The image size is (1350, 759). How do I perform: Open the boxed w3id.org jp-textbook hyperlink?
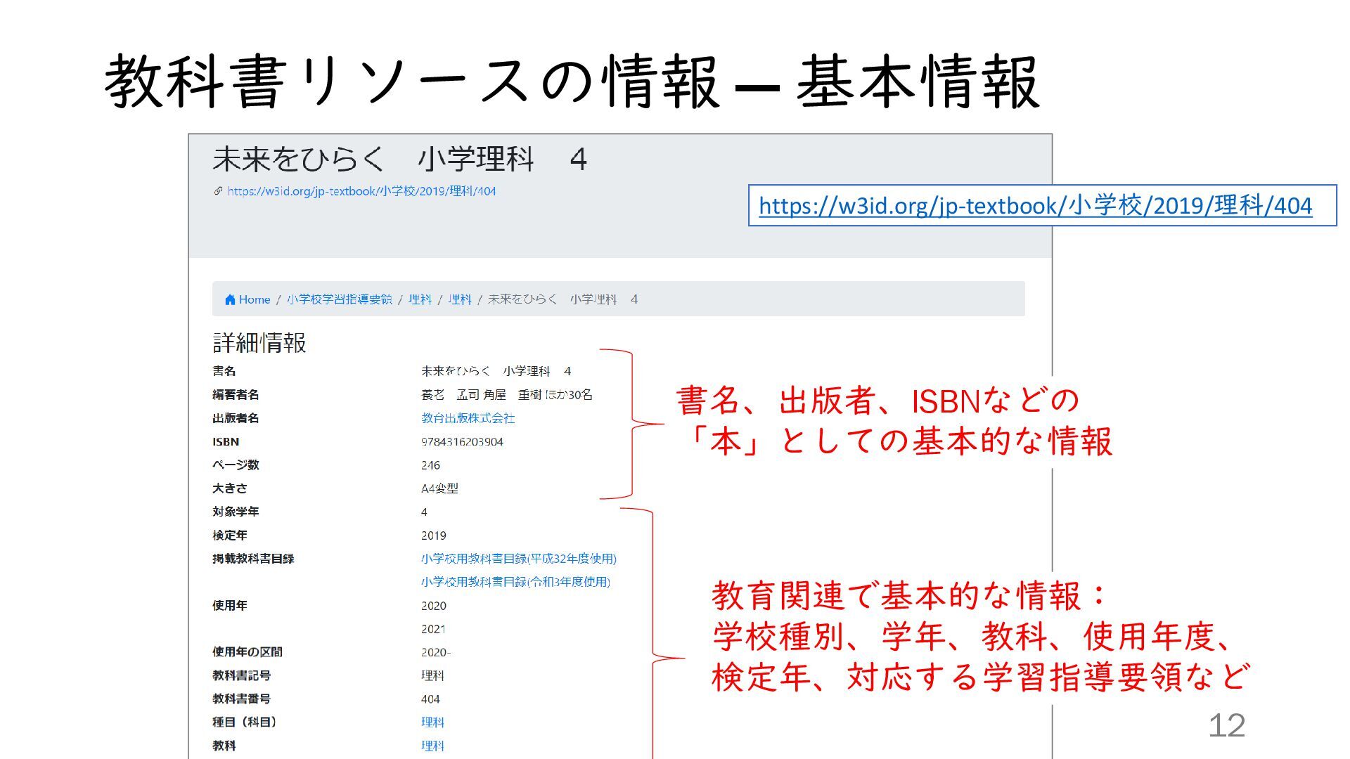pos(1035,206)
